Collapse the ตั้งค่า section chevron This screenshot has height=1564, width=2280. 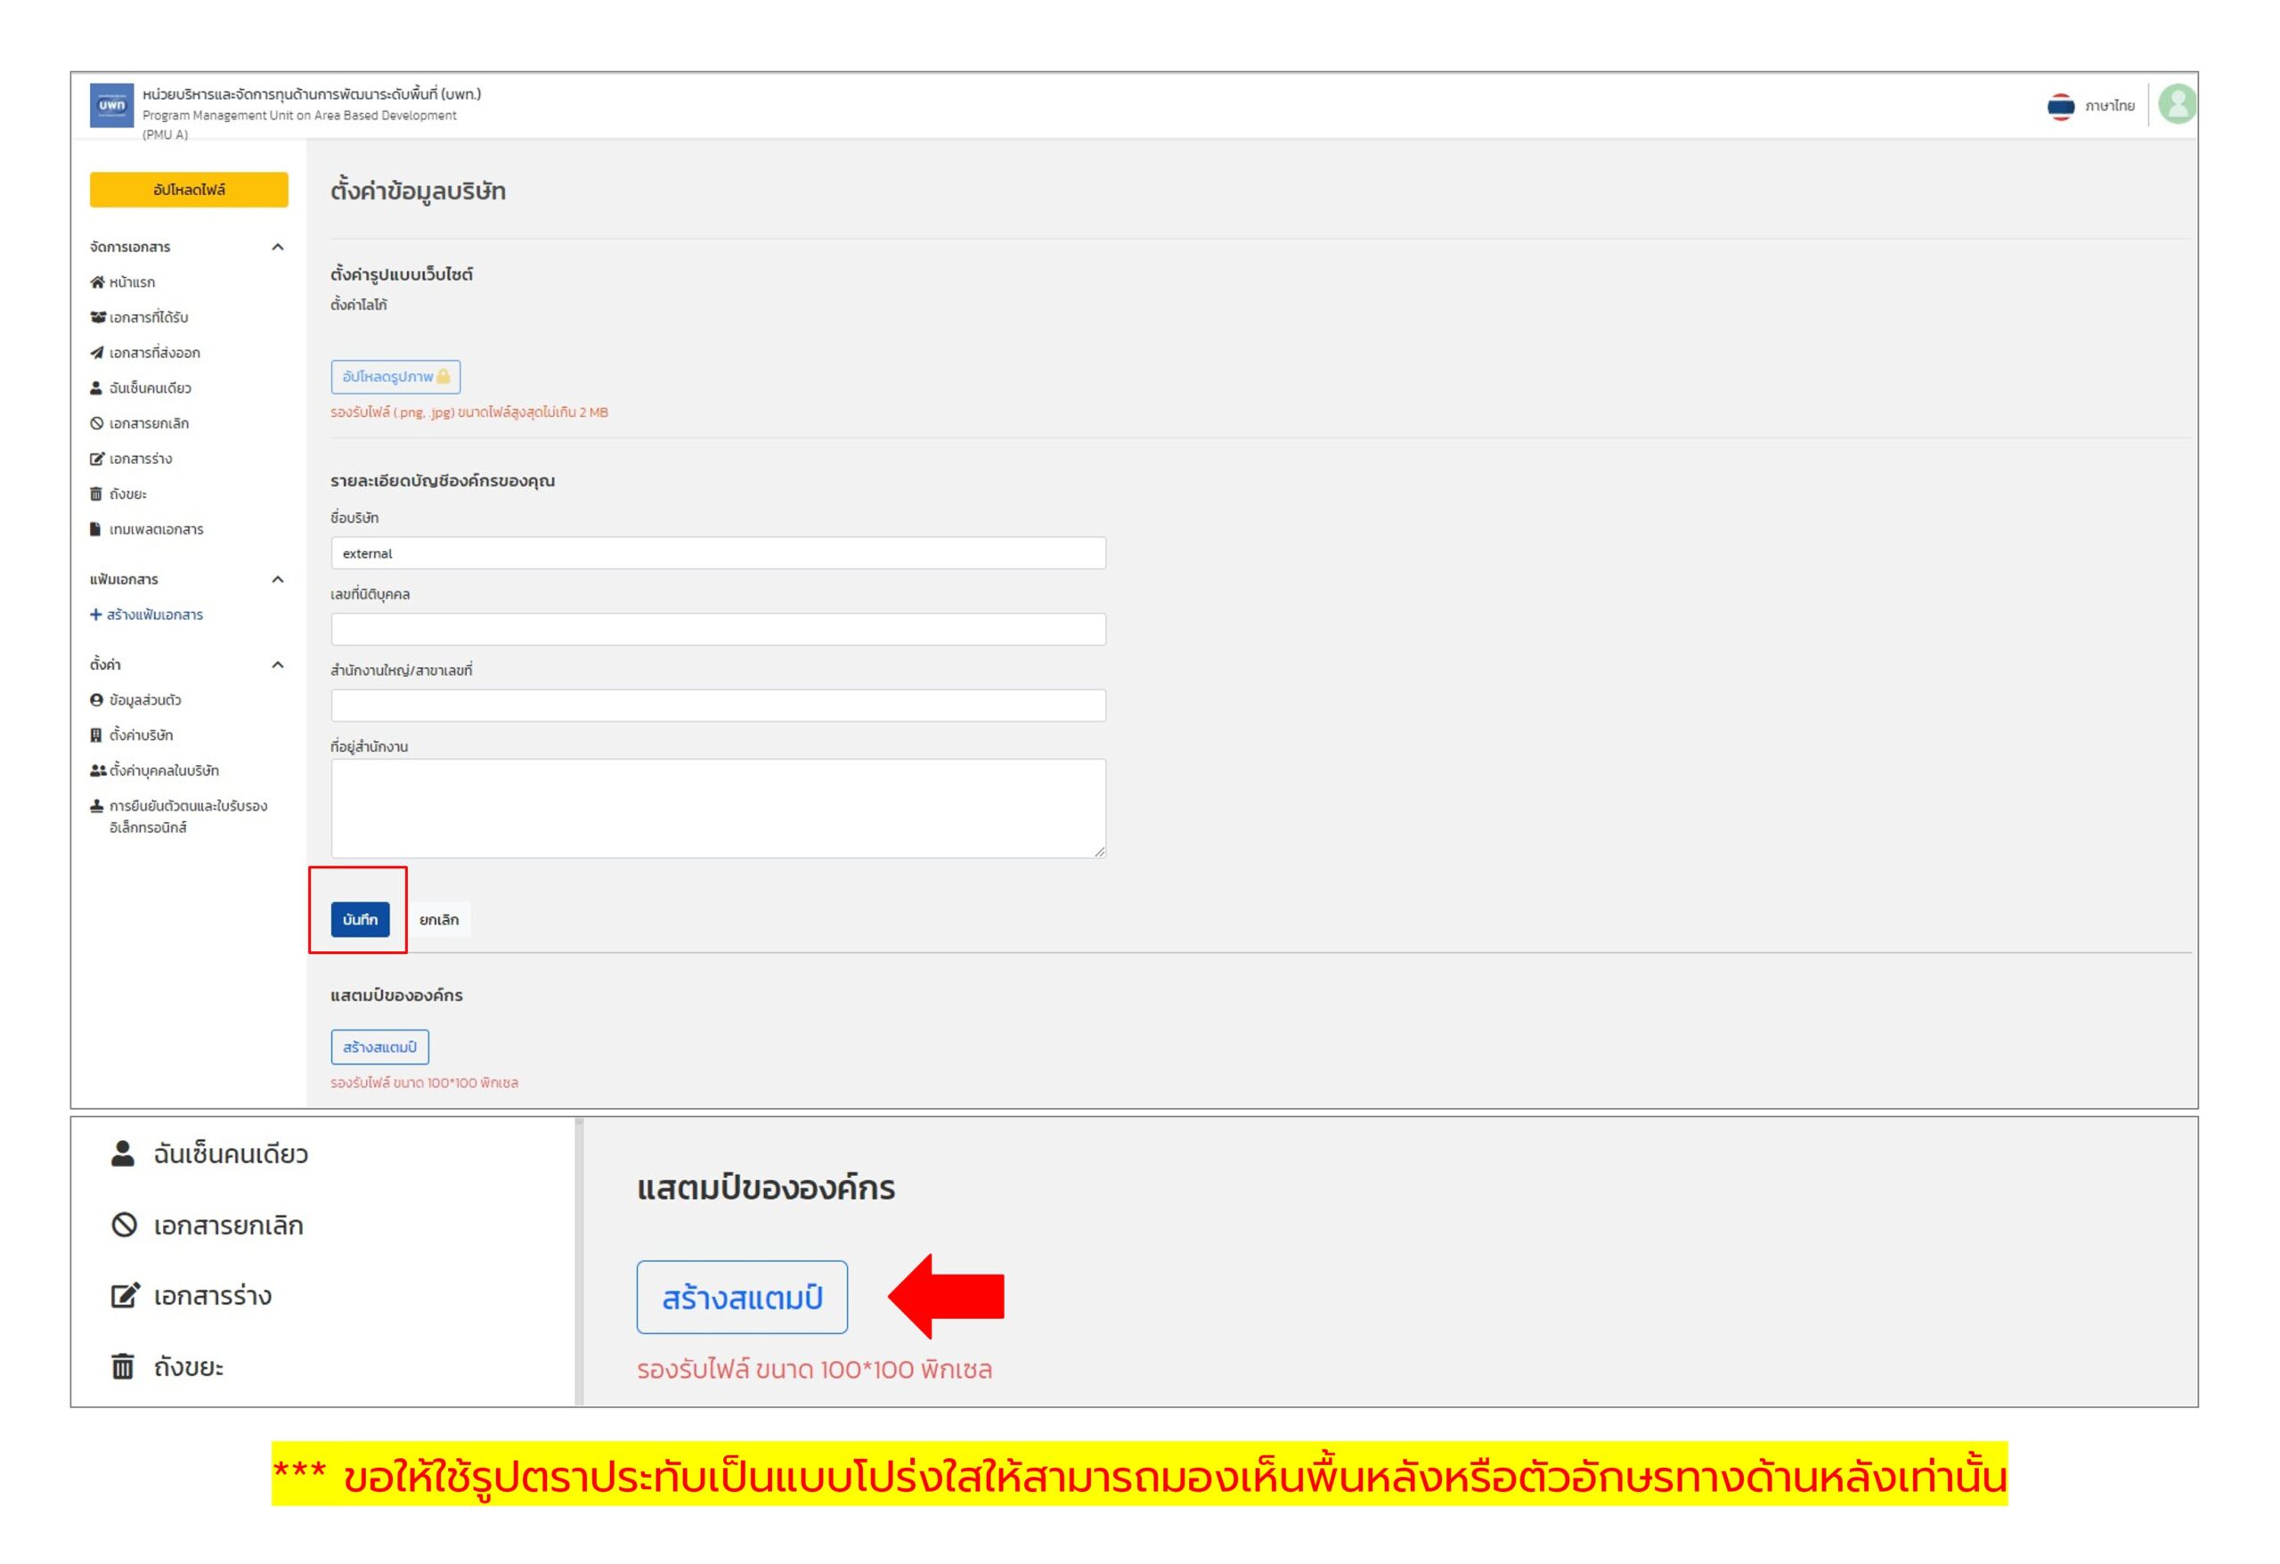278,665
